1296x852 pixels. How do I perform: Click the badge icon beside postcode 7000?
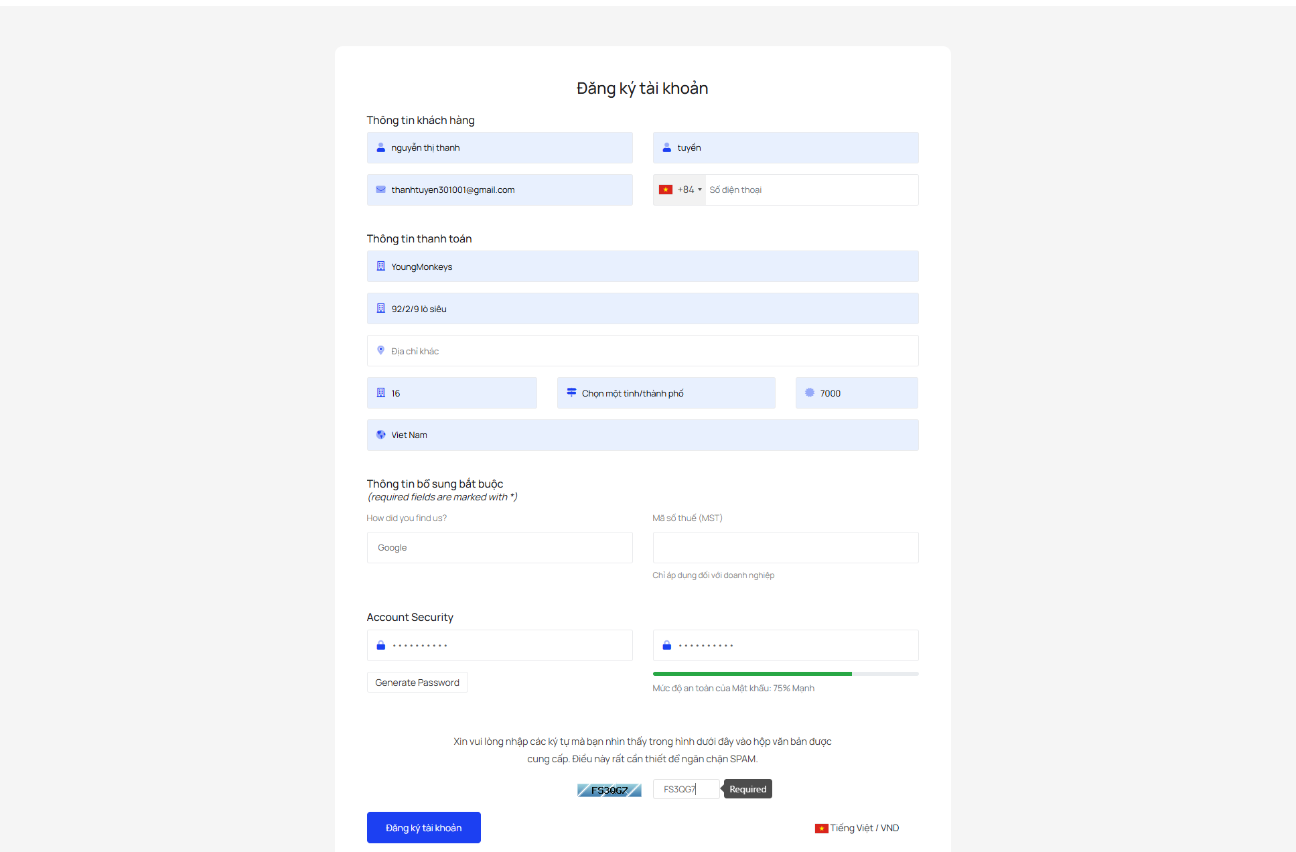(x=809, y=393)
